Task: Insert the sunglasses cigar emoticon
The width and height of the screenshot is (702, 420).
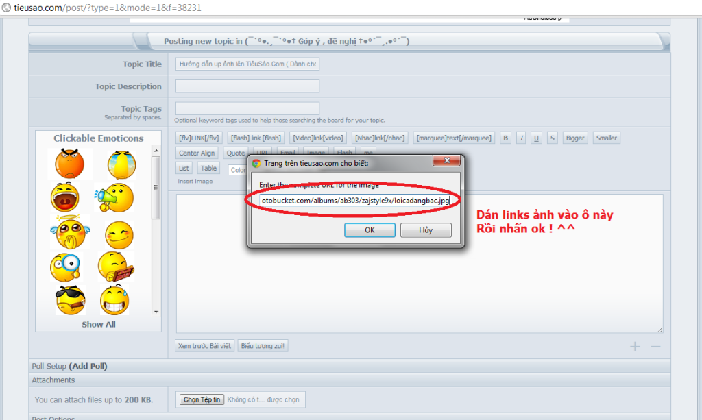Action: [69, 299]
